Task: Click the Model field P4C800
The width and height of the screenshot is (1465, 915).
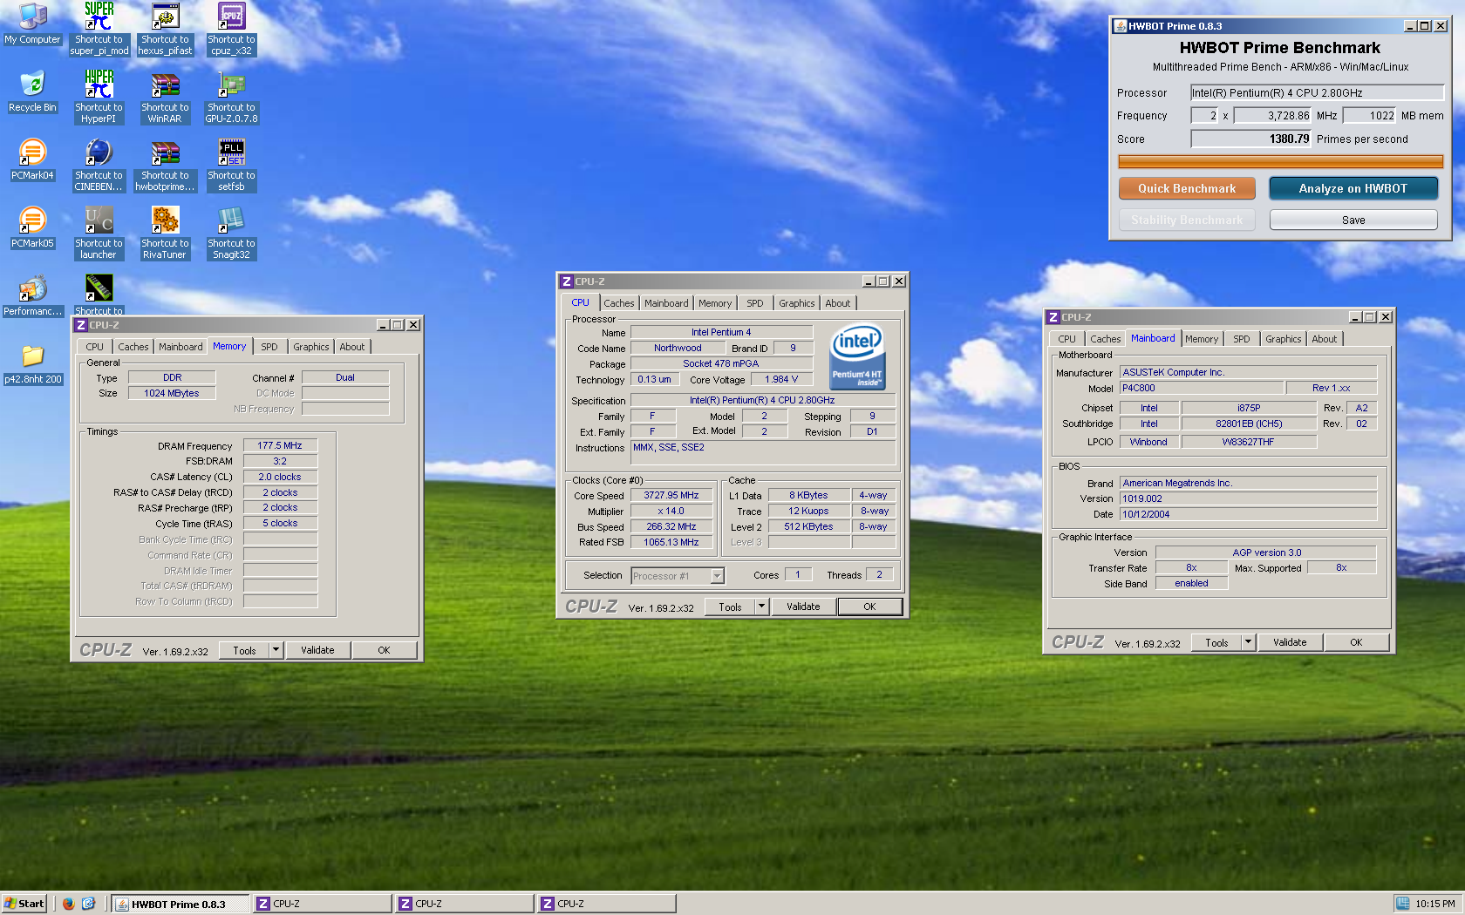Action: [x=1201, y=388]
